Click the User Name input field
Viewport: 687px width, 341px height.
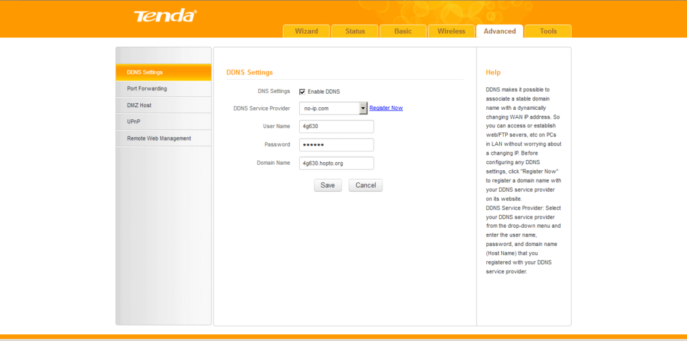(336, 127)
